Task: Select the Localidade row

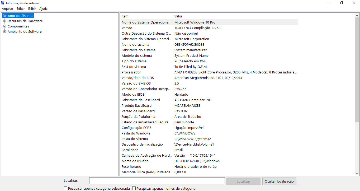Action: tap(209, 150)
